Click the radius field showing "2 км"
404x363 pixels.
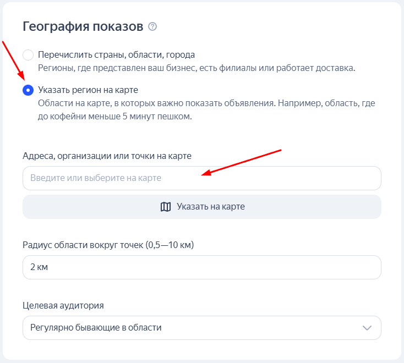(201, 267)
